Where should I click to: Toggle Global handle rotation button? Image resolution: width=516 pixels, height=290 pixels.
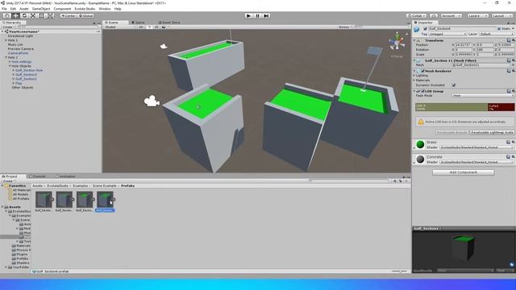tap(86, 16)
